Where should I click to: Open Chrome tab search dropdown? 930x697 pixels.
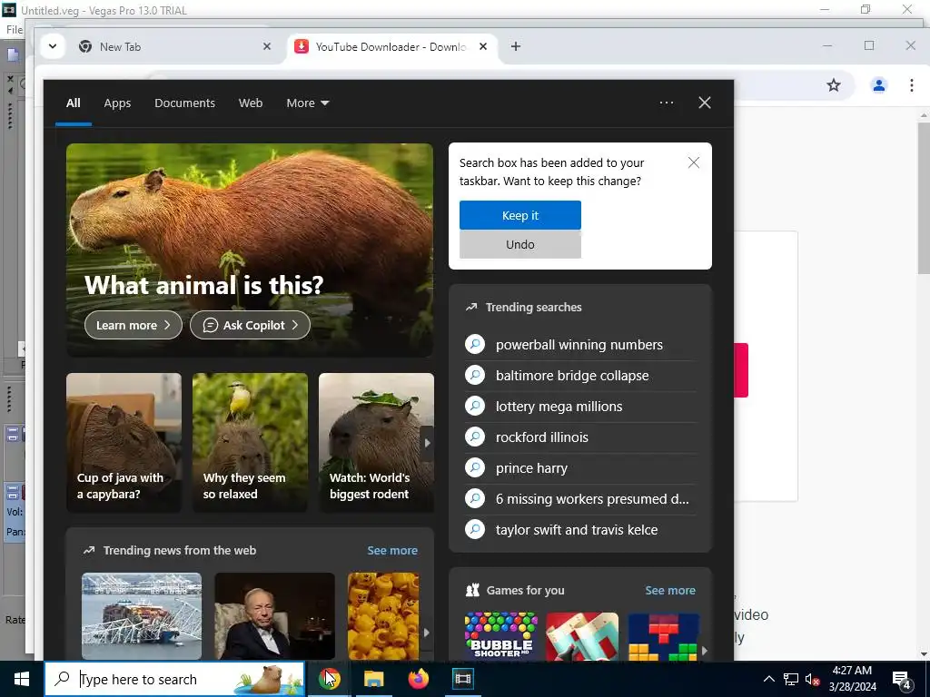click(x=52, y=46)
